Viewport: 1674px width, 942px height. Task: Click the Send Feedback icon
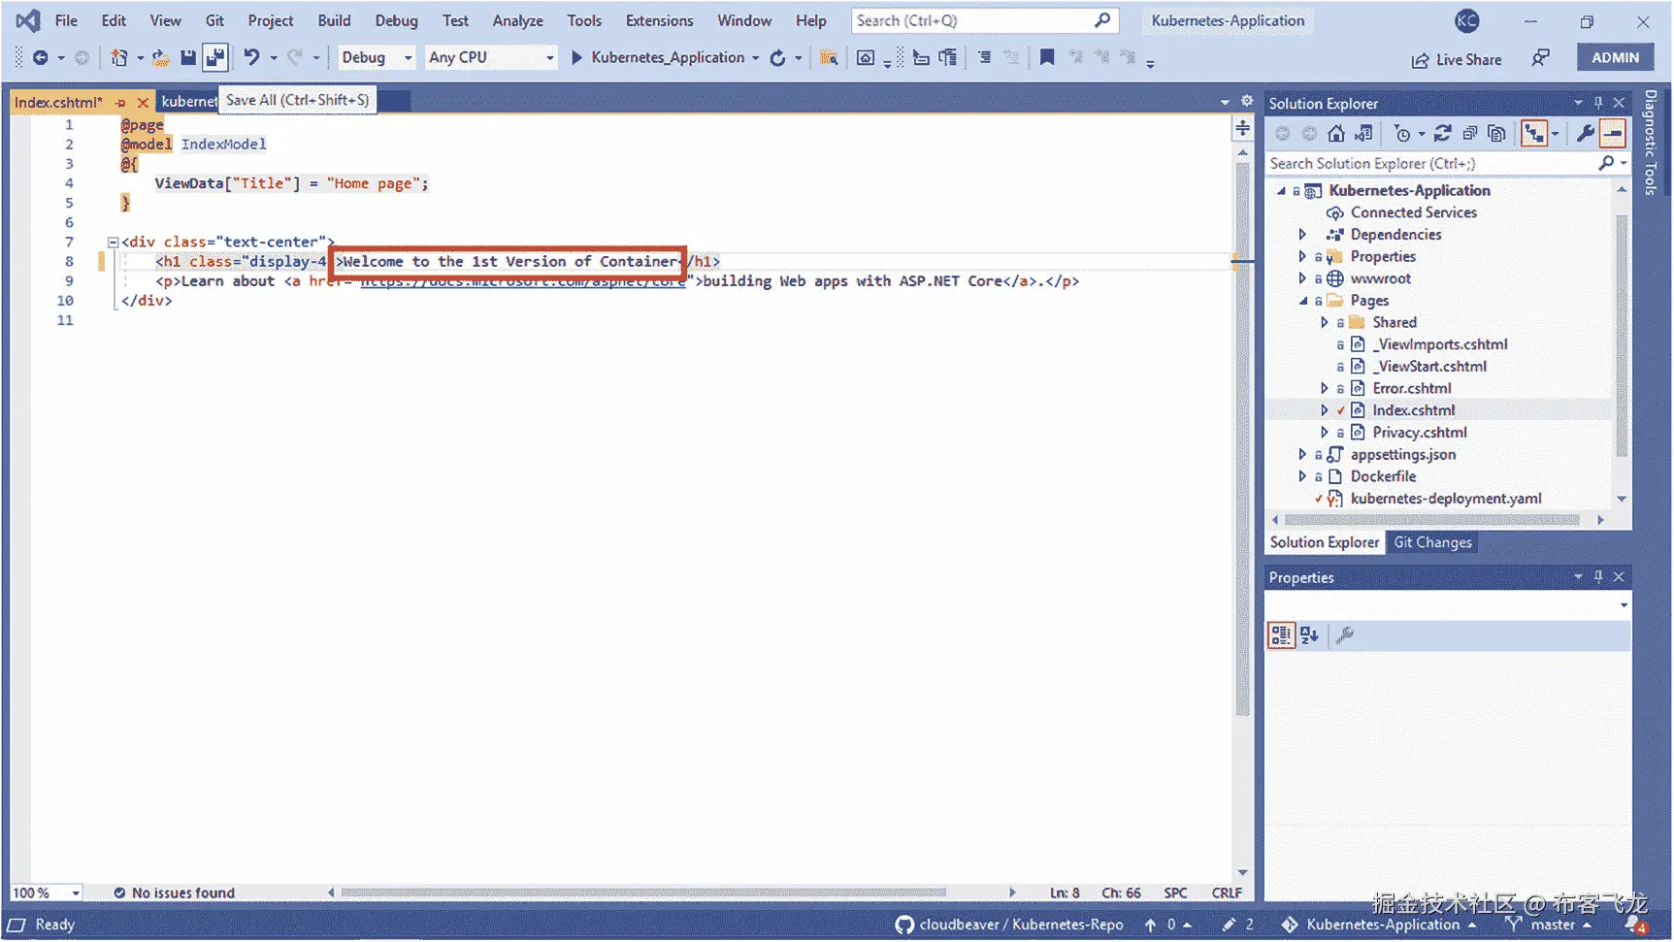1540,59
